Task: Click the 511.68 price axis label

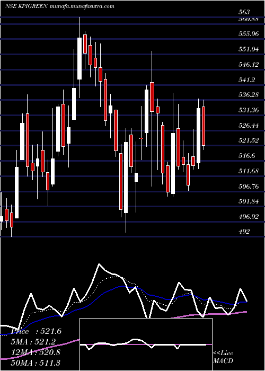Action: click(x=249, y=171)
